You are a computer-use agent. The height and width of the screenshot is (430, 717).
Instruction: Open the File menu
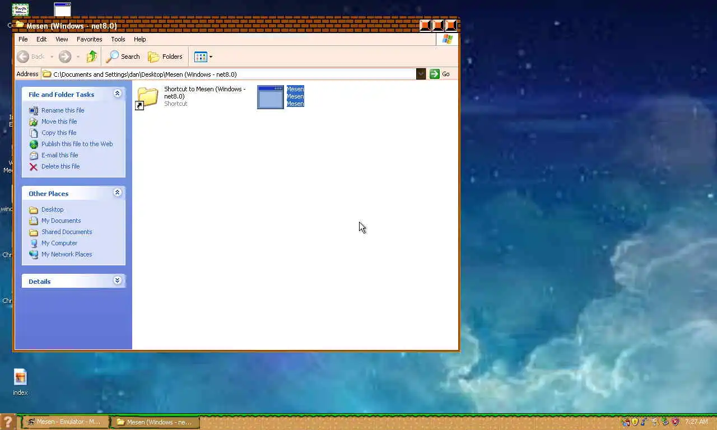coord(23,39)
